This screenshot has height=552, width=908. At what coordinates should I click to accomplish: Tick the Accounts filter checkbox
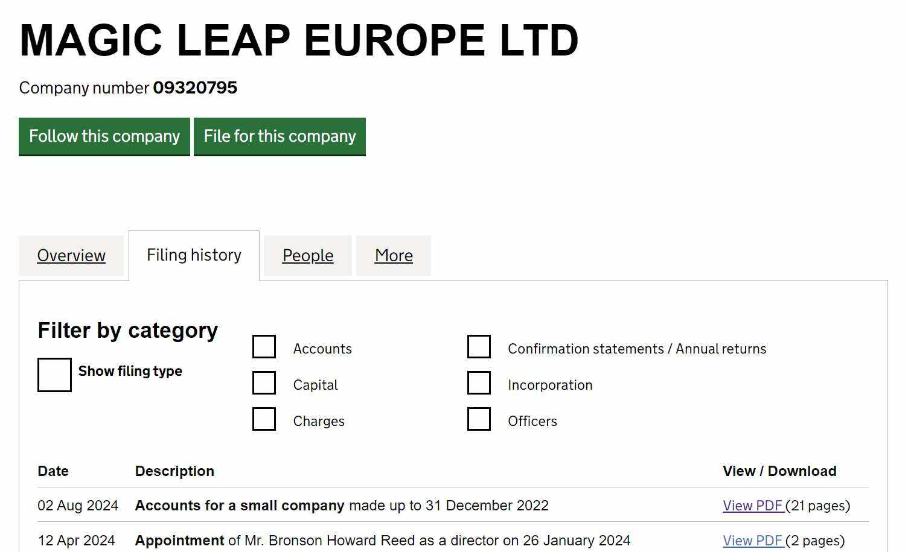coord(264,347)
